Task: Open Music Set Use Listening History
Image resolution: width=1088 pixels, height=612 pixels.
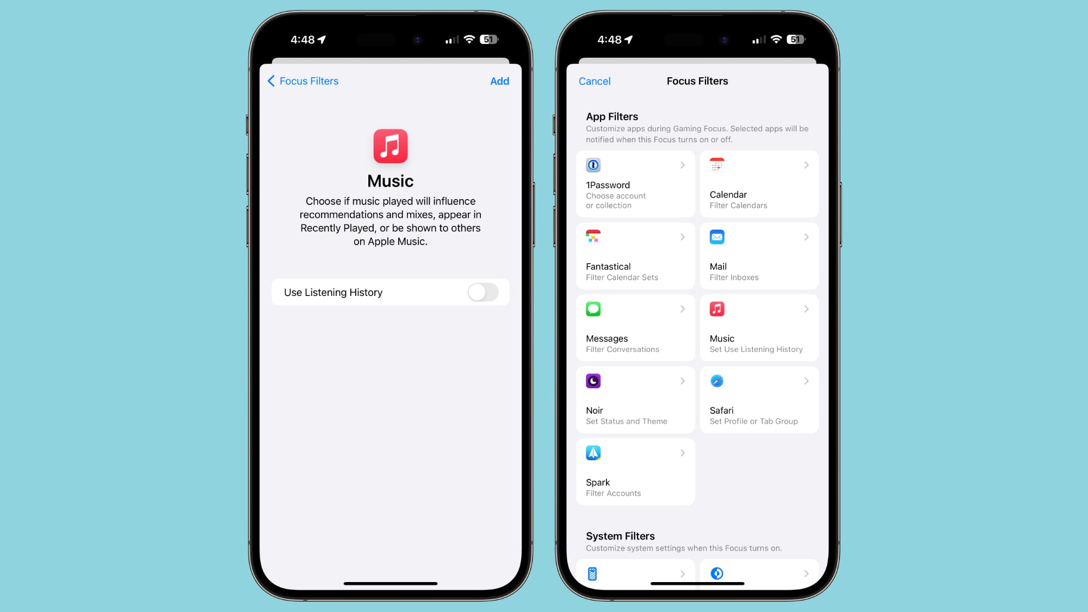Action: [758, 327]
